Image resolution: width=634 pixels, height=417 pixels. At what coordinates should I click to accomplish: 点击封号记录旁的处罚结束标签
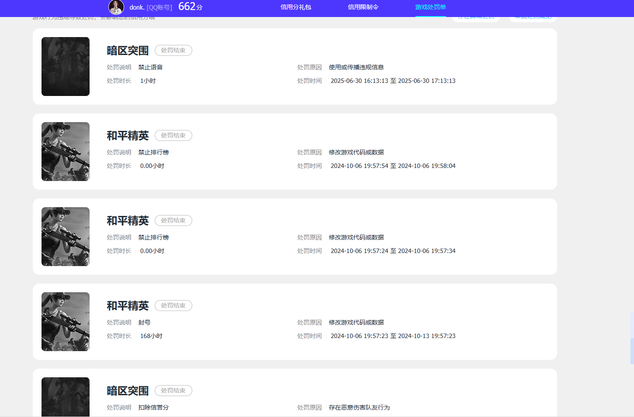(173, 305)
